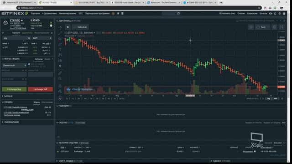Open the ANY currency filter dropdown
This screenshot has width=292, height=164.
click(x=42, y=38)
